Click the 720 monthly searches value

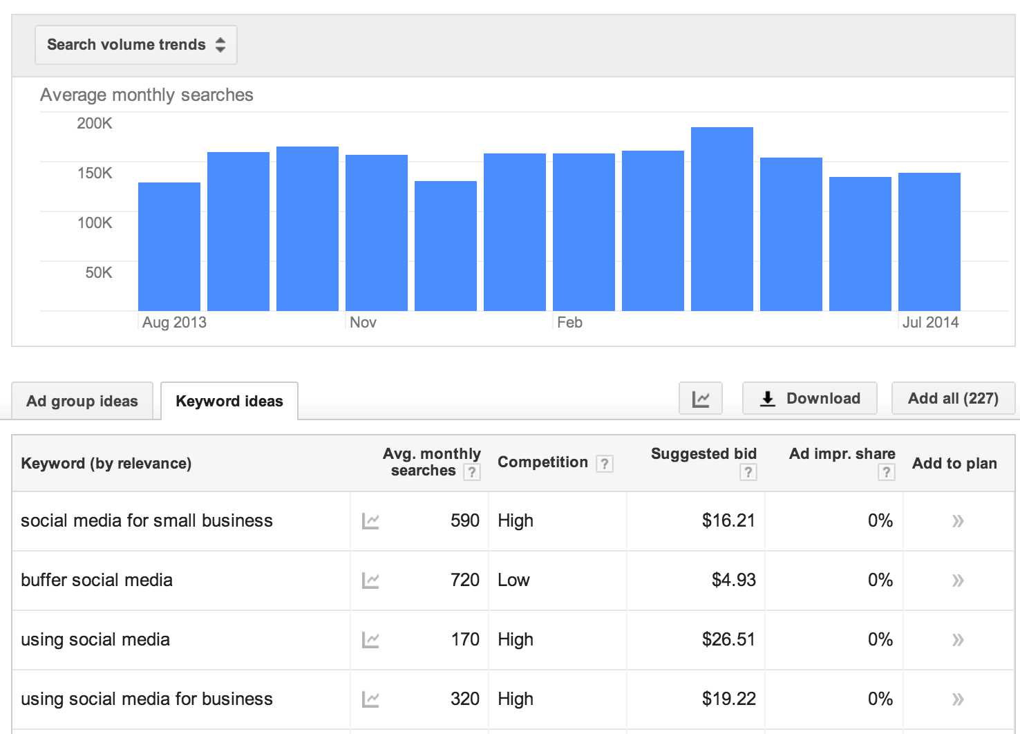click(464, 580)
